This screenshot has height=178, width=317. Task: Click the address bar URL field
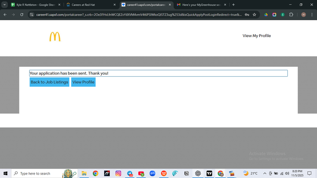pyautogui.click(x=139, y=14)
